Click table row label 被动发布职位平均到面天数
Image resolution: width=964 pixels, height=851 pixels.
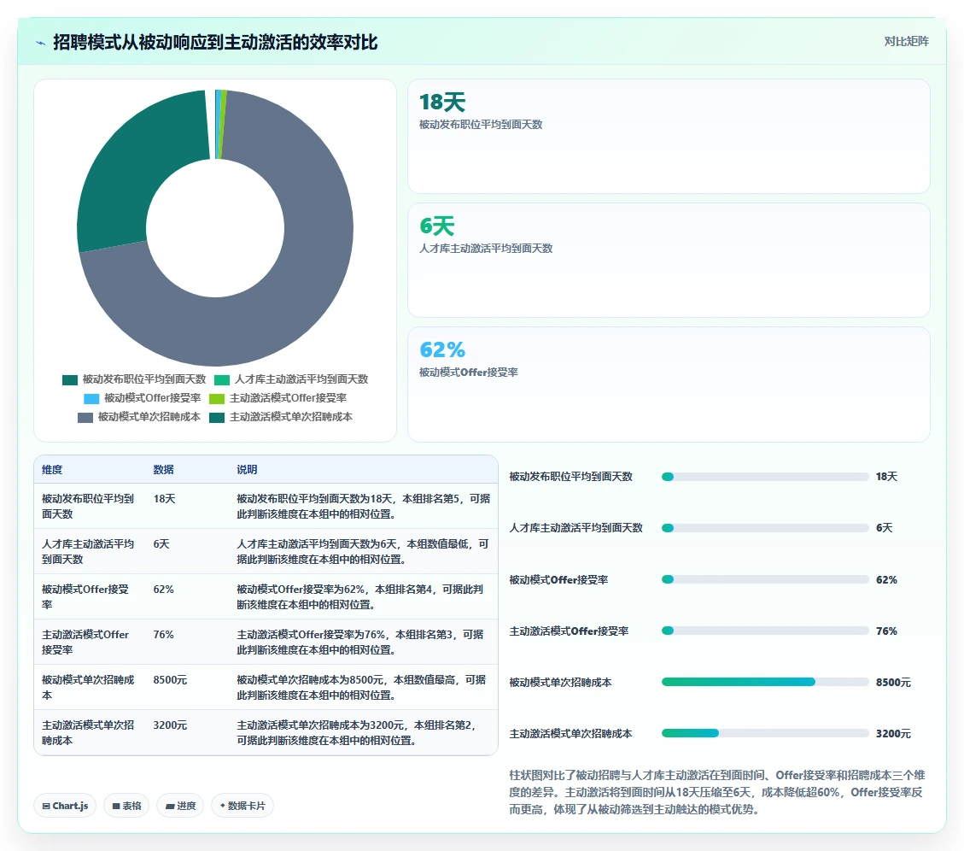pos(88,506)
